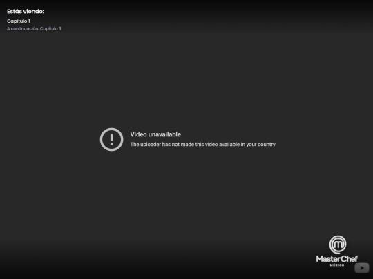The height and width of the screenshot is (279, 373).
Task: Select the exclamation warning icon
Action: (x=112, y=139)
